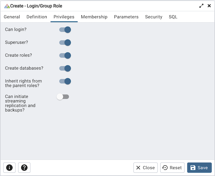Switch to the General tab
The width and height of the screenshot is (215, 176).
[x=12, y=17]
